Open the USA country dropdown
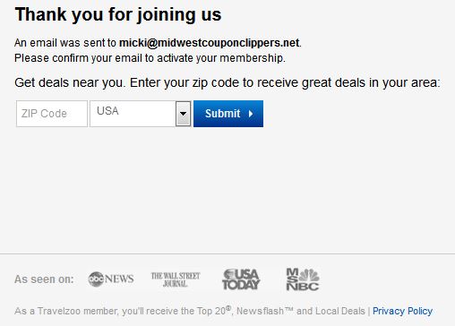Viewport: 455px width, 326px height. [141, 114]
